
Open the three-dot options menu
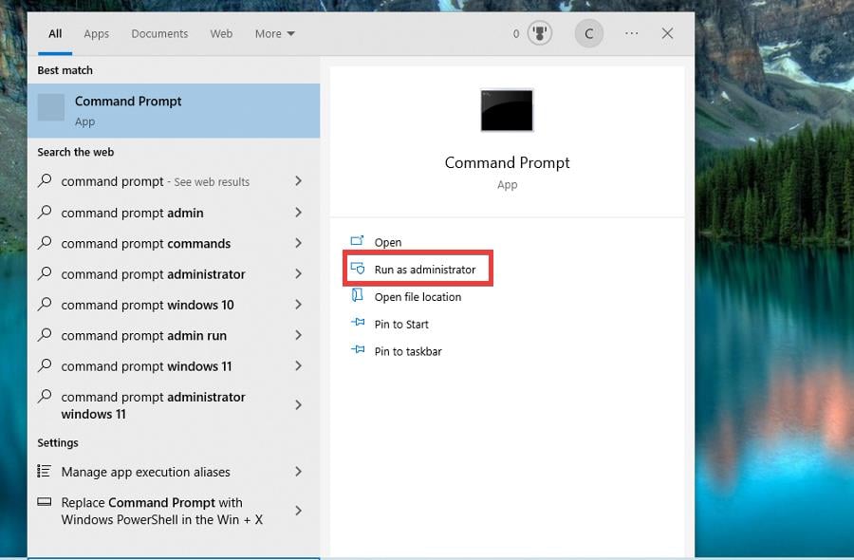pyautogui.click(x=631, y=34)
